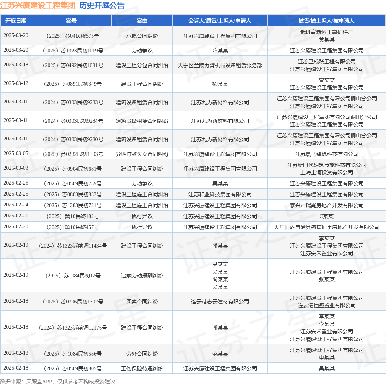This screenshot has width=386, height=385.
Task: Click defendant 黄某某
Action: click(x=327, y=40)
